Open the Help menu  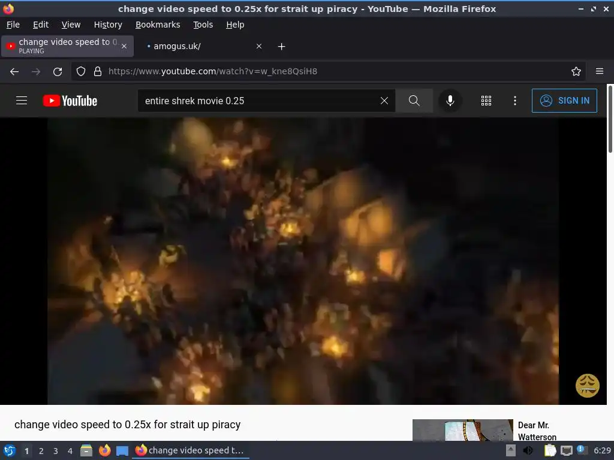click(x=235, y=25)
